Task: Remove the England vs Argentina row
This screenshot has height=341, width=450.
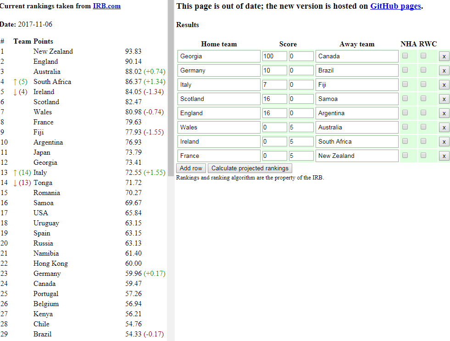Action: point(444,113)
